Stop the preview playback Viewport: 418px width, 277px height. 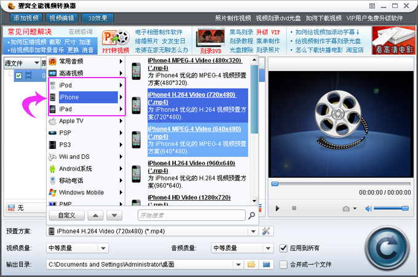click(x=294, y=208)
